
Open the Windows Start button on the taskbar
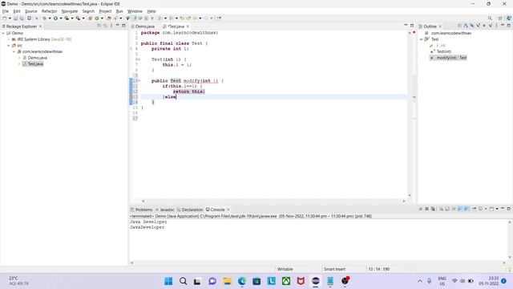coord(168,281)
